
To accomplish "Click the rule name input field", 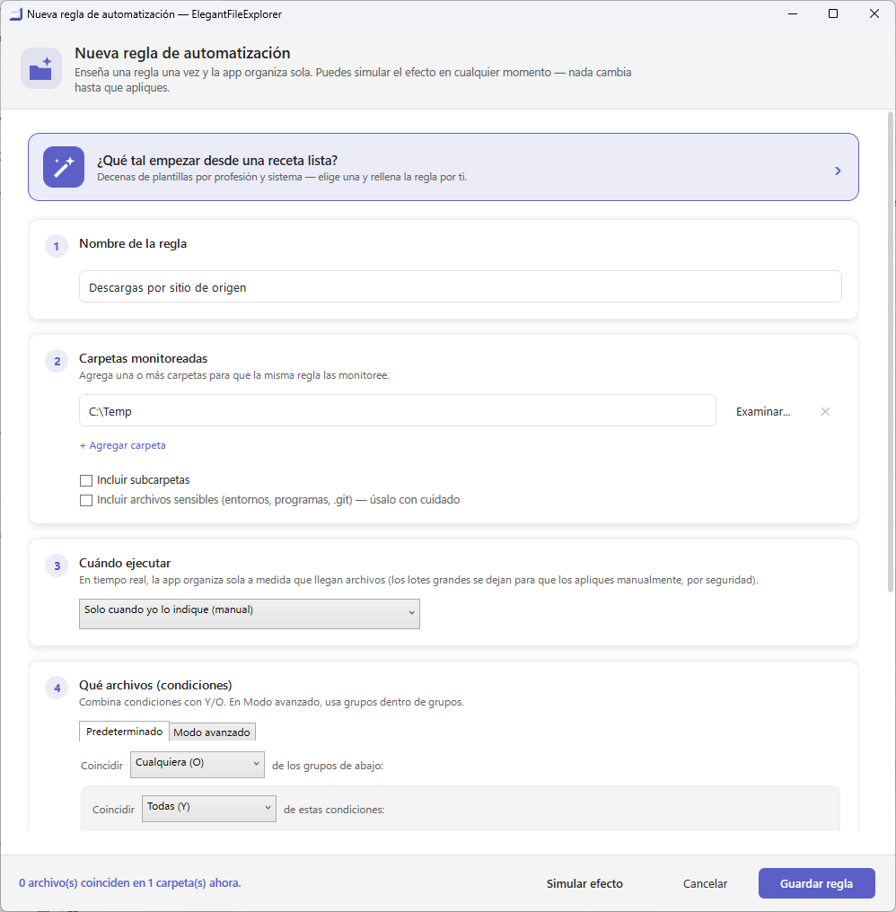I will tap(461, 286).
